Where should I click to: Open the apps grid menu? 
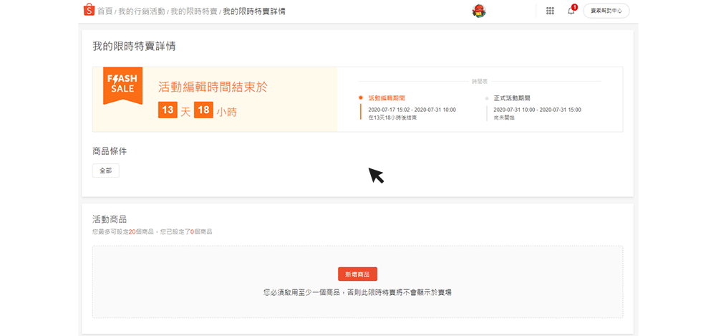pyautogui.click(x=550, y=11)
